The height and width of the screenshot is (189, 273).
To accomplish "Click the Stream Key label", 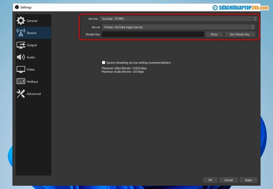I will click(93, 34).
